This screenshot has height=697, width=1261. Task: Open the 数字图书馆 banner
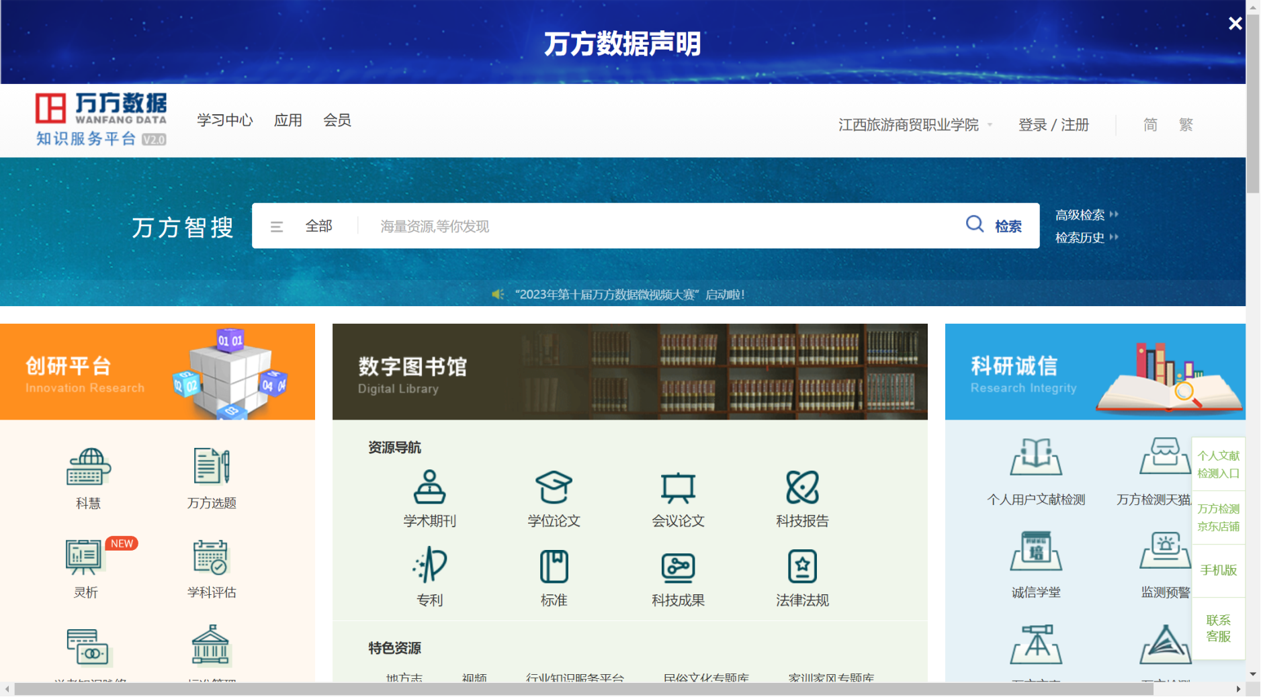click(630, 372)
